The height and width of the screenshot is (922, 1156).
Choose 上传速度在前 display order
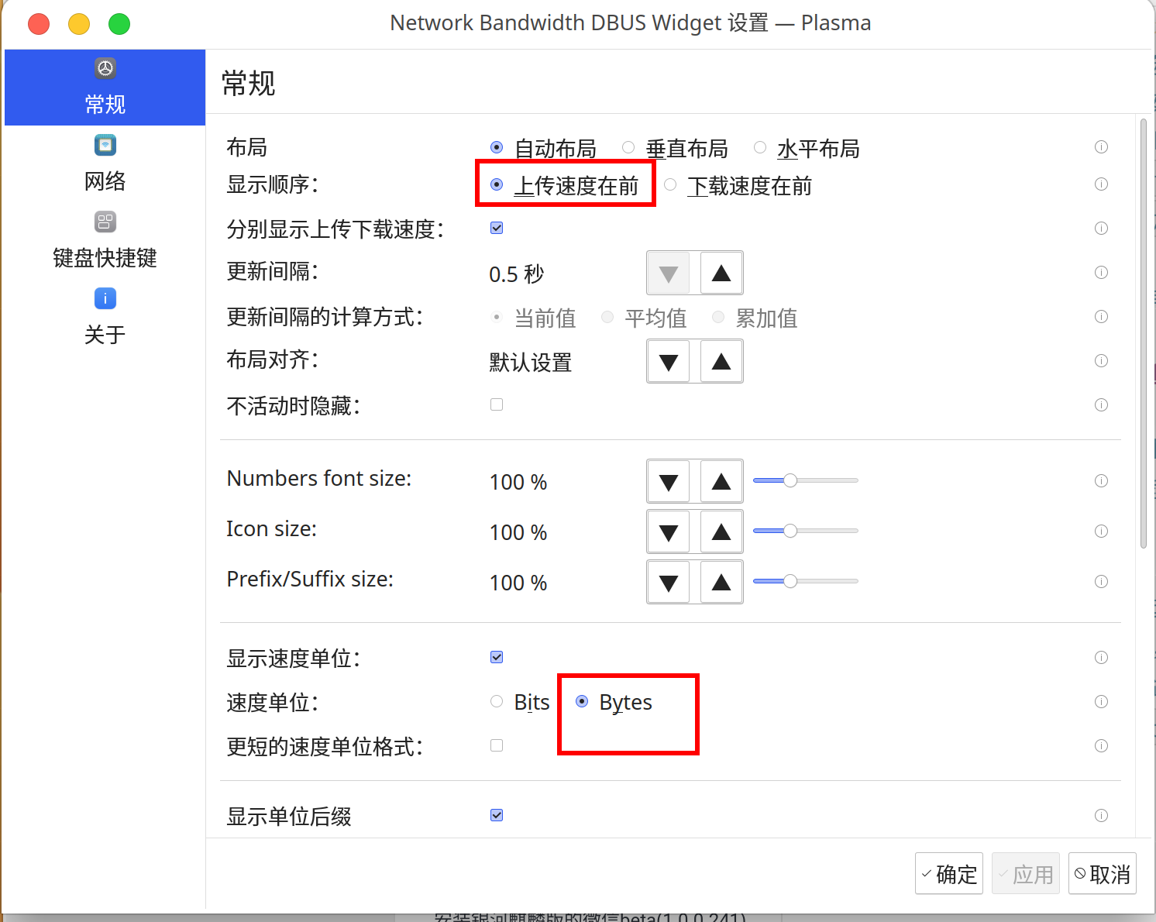click(565, 184)
